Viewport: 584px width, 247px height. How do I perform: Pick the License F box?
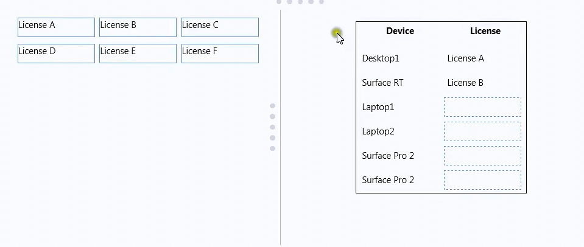tap(220, 54)
